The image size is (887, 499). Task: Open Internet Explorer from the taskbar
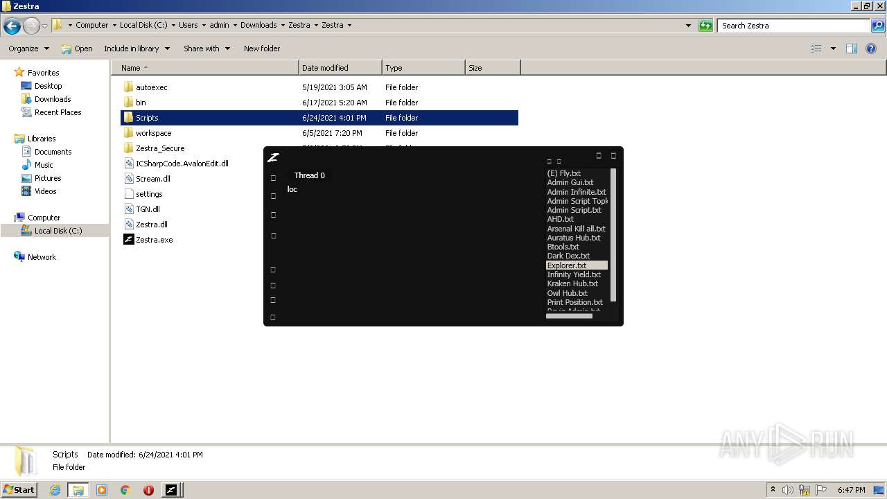55,490
